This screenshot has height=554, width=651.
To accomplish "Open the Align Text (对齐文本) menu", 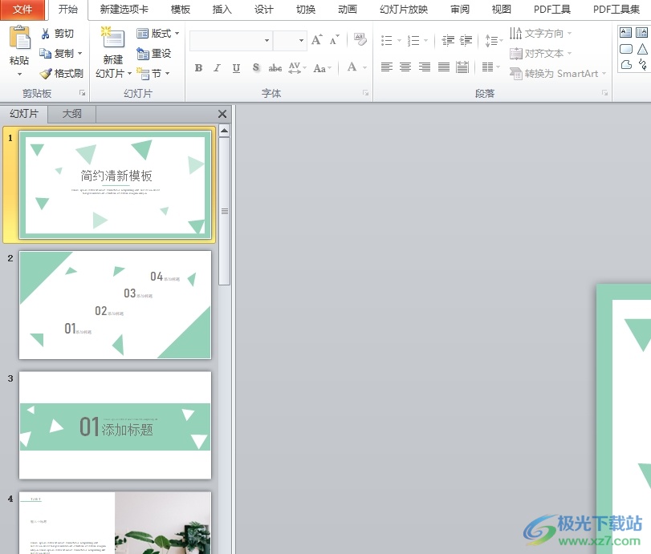I will pyautogui.click(x=541, y=53).
